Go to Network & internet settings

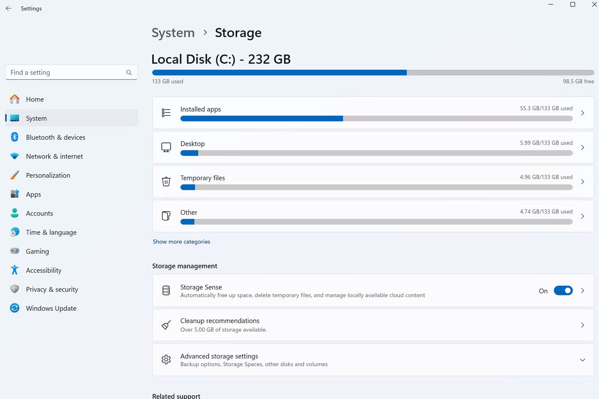click(x=54, y=156)
